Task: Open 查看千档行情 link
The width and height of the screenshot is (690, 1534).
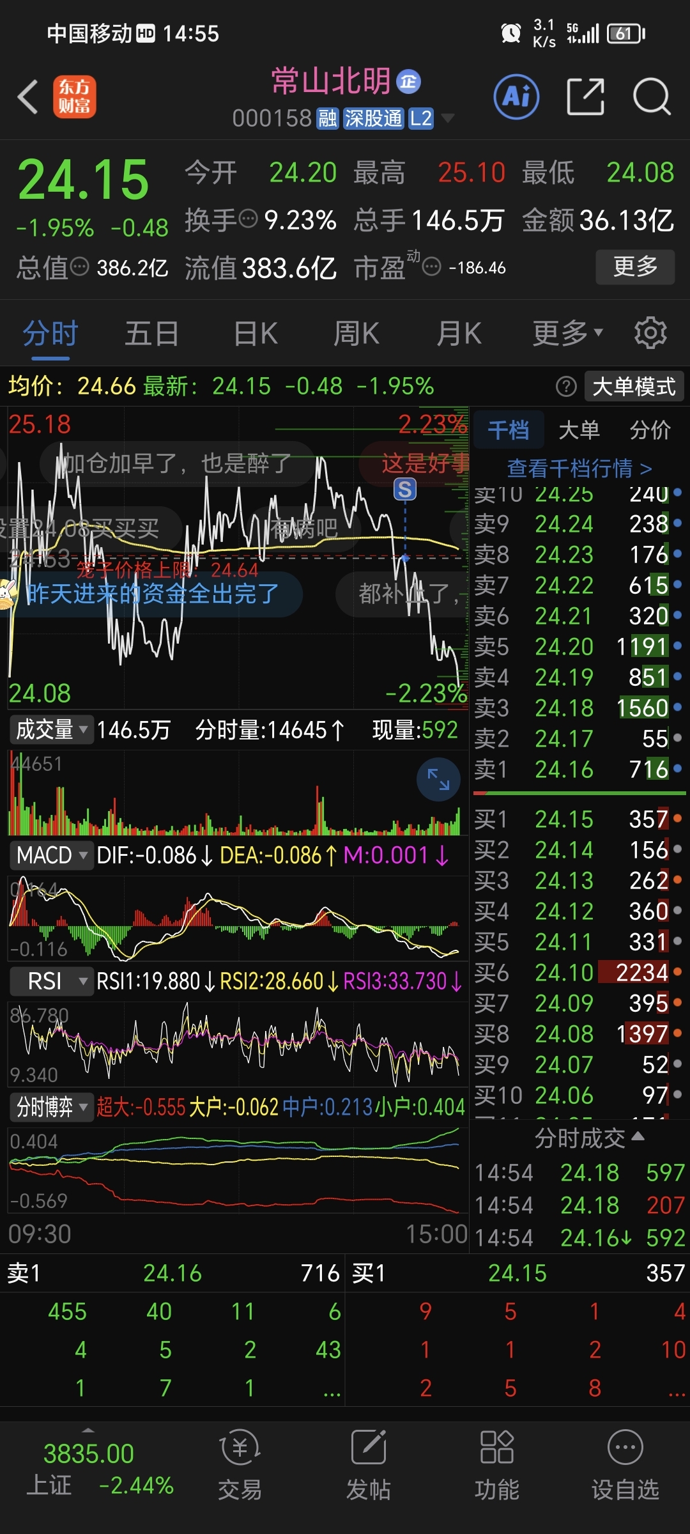Action: coord(579,469)
